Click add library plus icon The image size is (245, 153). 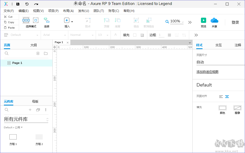tap(30, 110)
